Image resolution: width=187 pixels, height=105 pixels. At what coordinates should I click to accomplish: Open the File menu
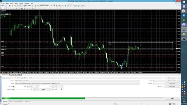click(x=4, y=3)
